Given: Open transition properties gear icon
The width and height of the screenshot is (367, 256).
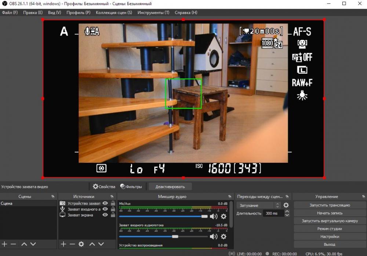Looking at the screenshot, I should (286, 205).
